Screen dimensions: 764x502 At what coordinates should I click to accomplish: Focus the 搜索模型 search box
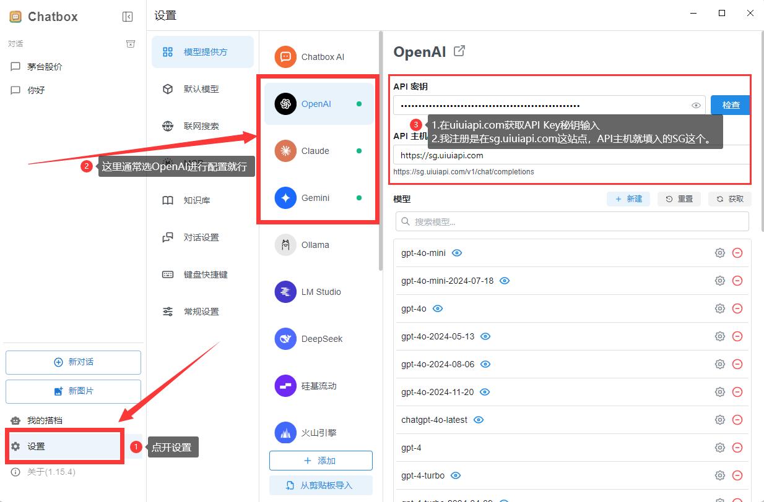572,221
